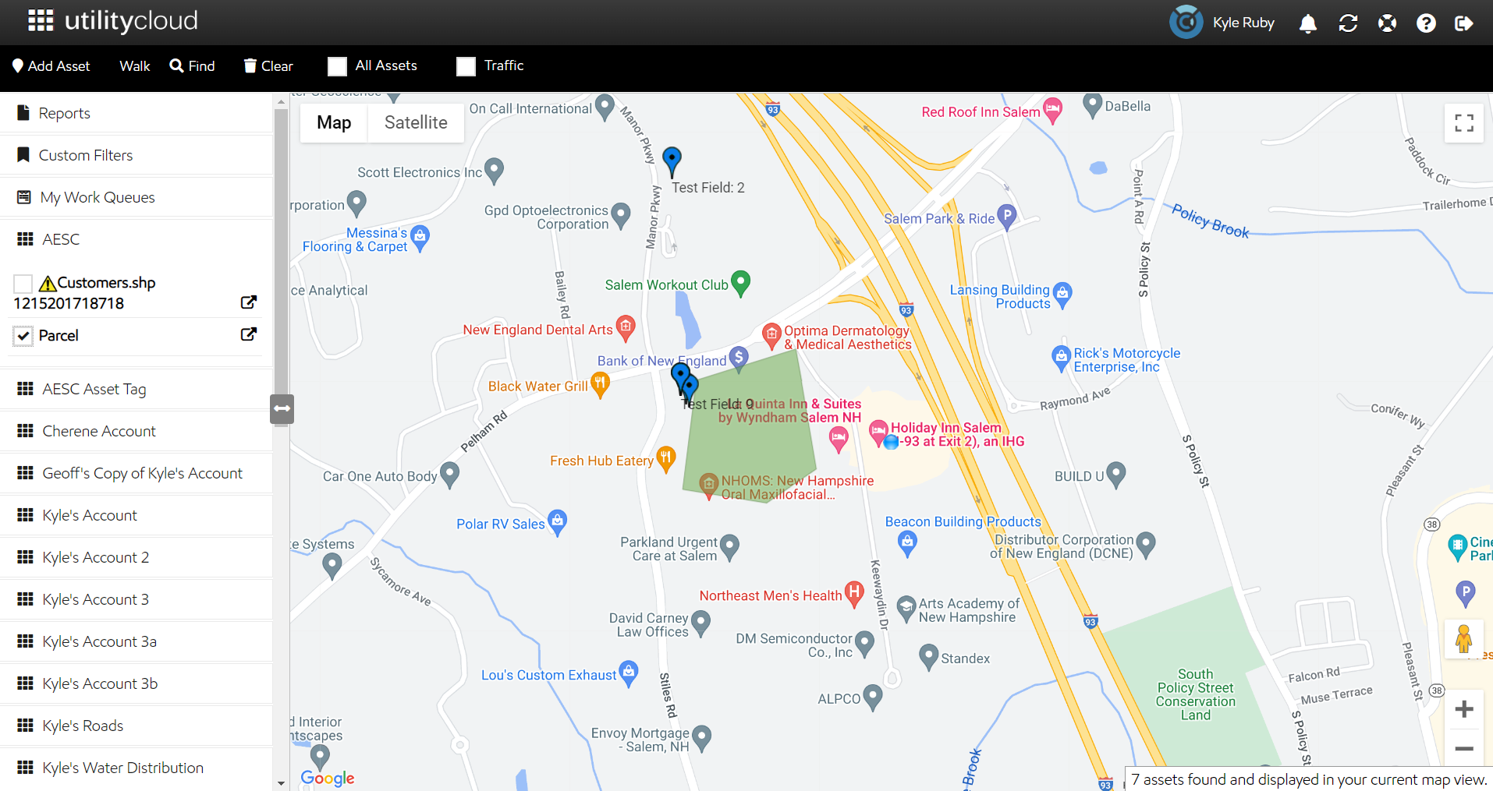1493x791 pixels.
Task: Switch to Satellite map view
Action: pyautogui.click(x=415, y=122)
